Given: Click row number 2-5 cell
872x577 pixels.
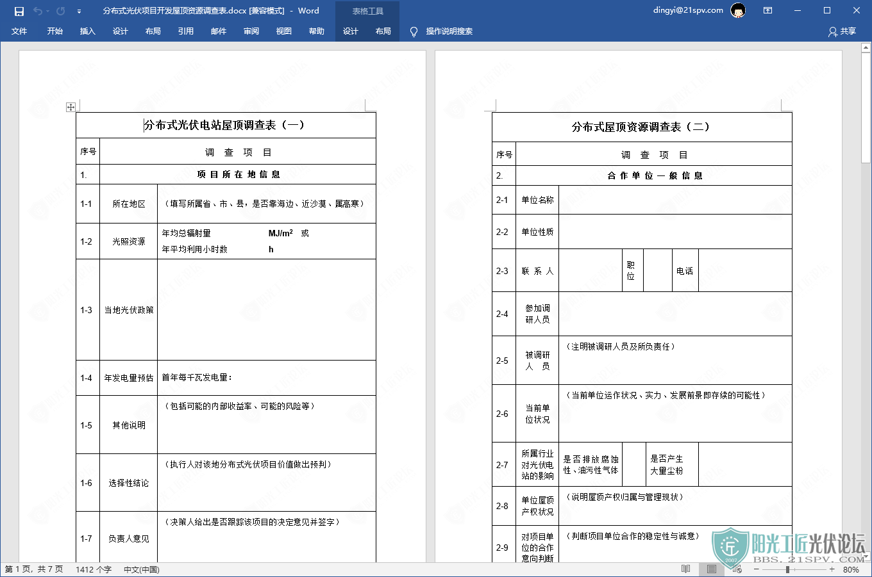Looking at the screenshot, I should pos(503,361).
